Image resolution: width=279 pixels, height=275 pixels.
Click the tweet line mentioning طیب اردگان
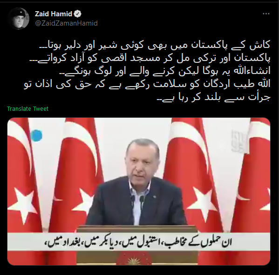coord(147,84)
